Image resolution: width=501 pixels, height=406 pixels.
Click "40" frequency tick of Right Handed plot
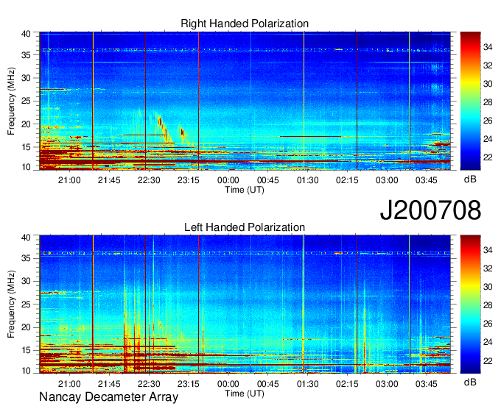coord(26,34)
